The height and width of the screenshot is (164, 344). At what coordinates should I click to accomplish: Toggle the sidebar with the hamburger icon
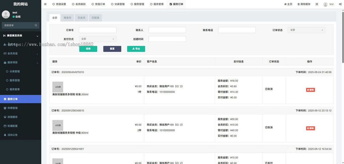click(x=45, y=4)
